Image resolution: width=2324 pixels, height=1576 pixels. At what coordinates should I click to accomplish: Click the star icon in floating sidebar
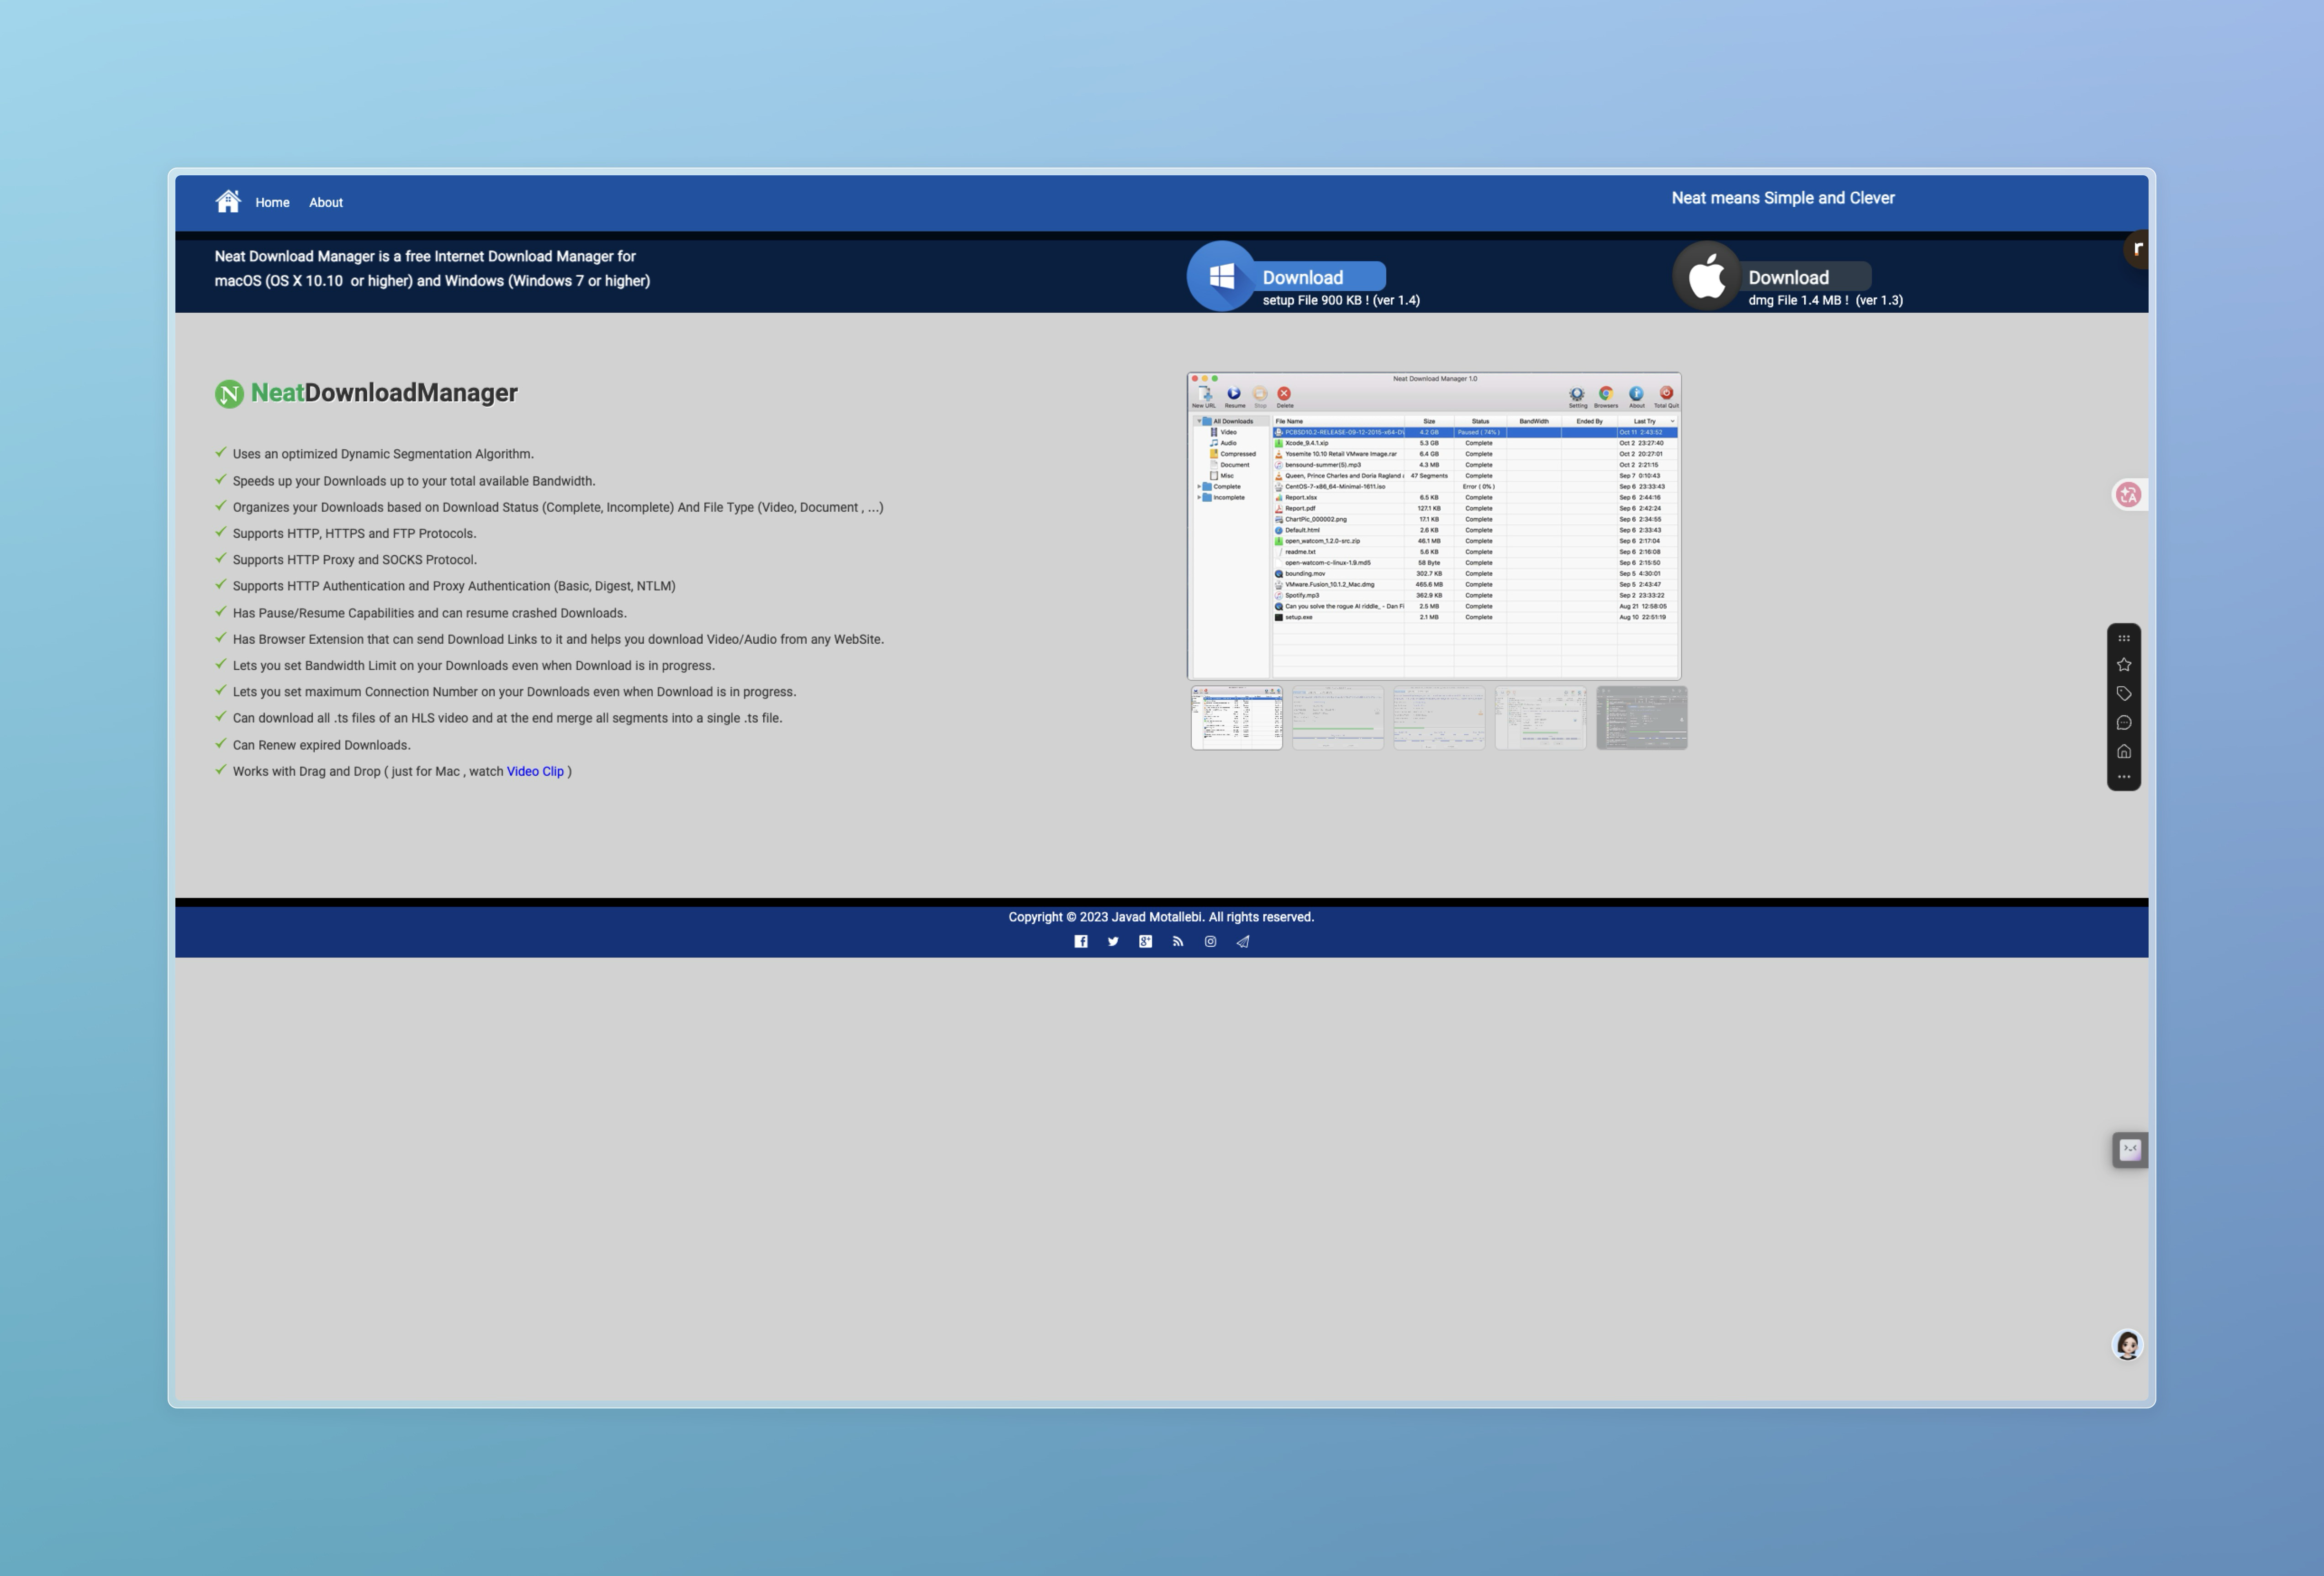[2124, 665]
